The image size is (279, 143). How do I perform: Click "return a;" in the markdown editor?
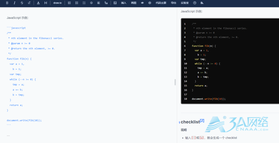click(16, 105)
